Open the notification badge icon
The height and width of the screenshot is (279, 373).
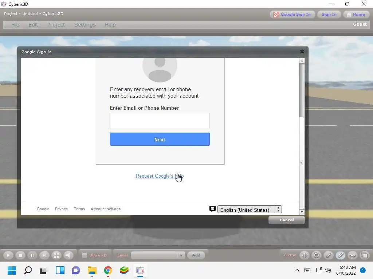click(363, 270)
